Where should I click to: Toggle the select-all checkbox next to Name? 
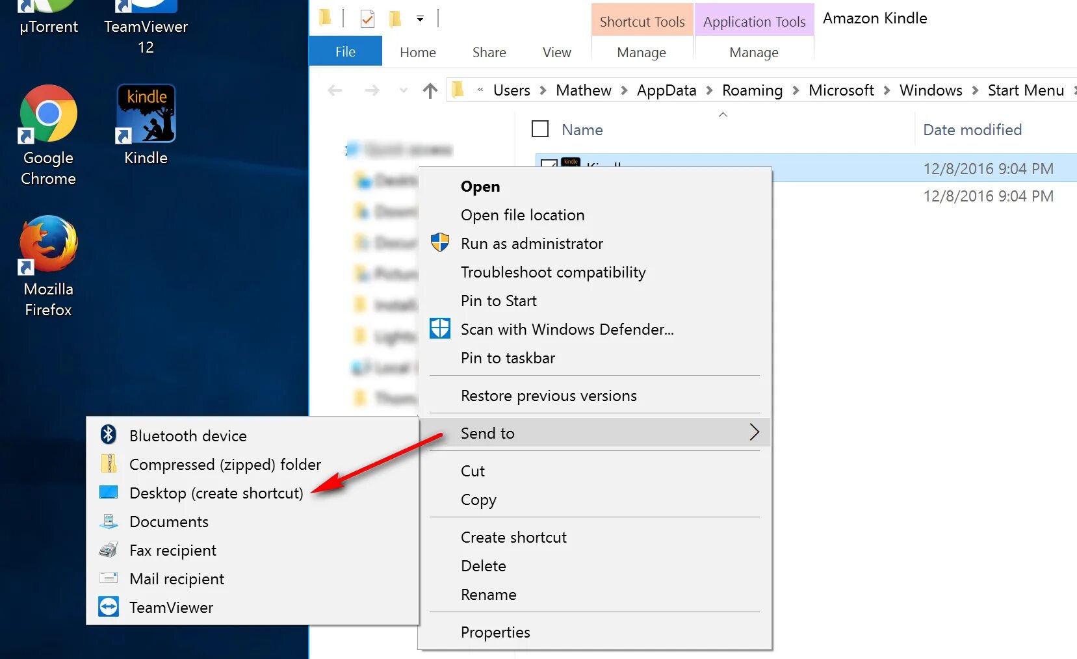point(540,129)
